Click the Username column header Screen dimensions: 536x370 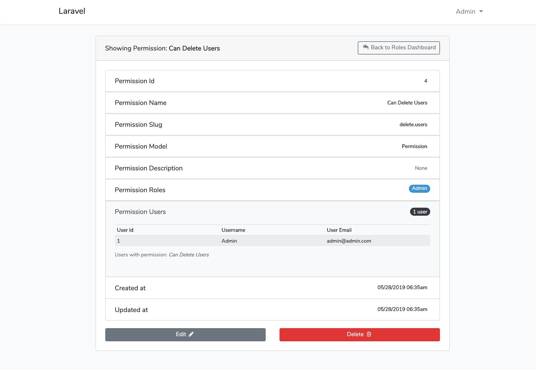click(233, 230)
